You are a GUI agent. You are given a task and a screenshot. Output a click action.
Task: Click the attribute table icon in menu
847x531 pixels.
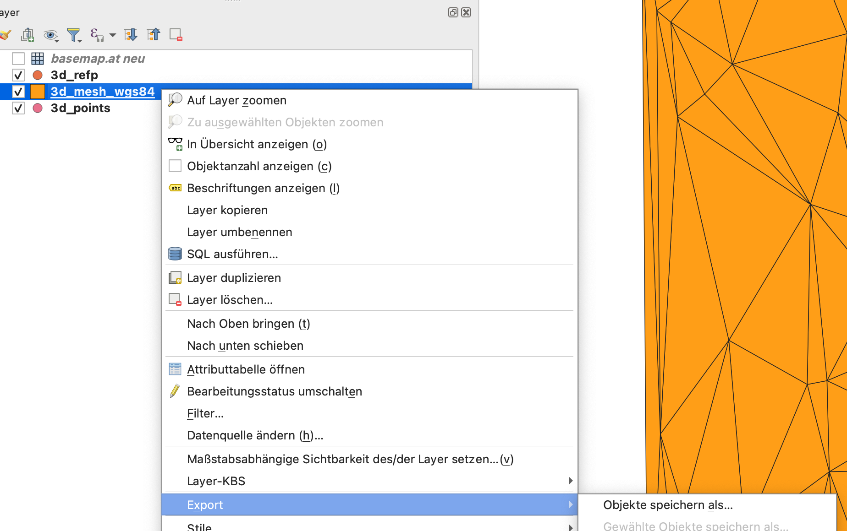(x=175, y=369)
